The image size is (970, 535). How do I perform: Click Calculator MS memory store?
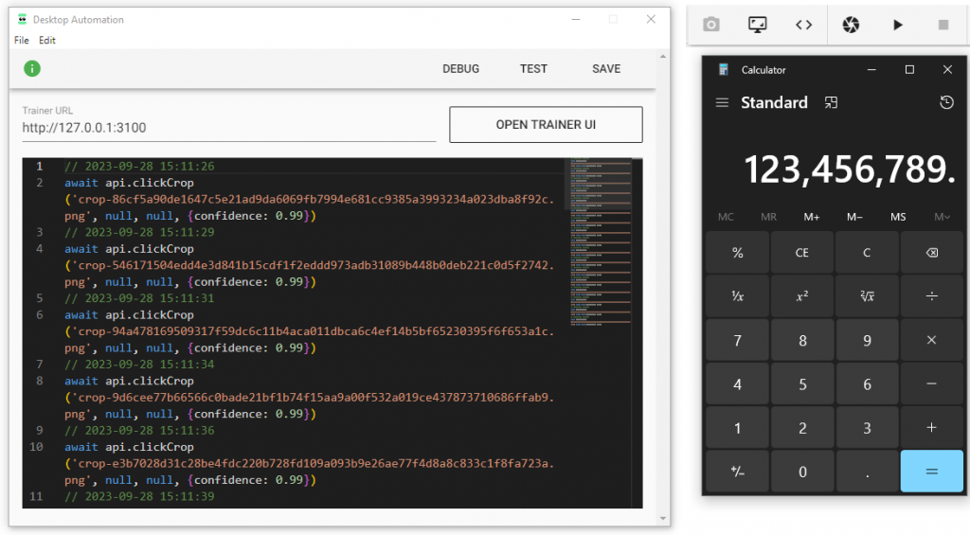(898, 217)
